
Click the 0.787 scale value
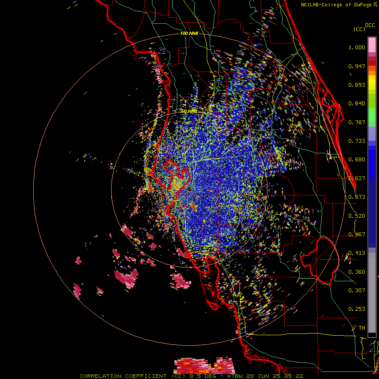tap(357, 122)
